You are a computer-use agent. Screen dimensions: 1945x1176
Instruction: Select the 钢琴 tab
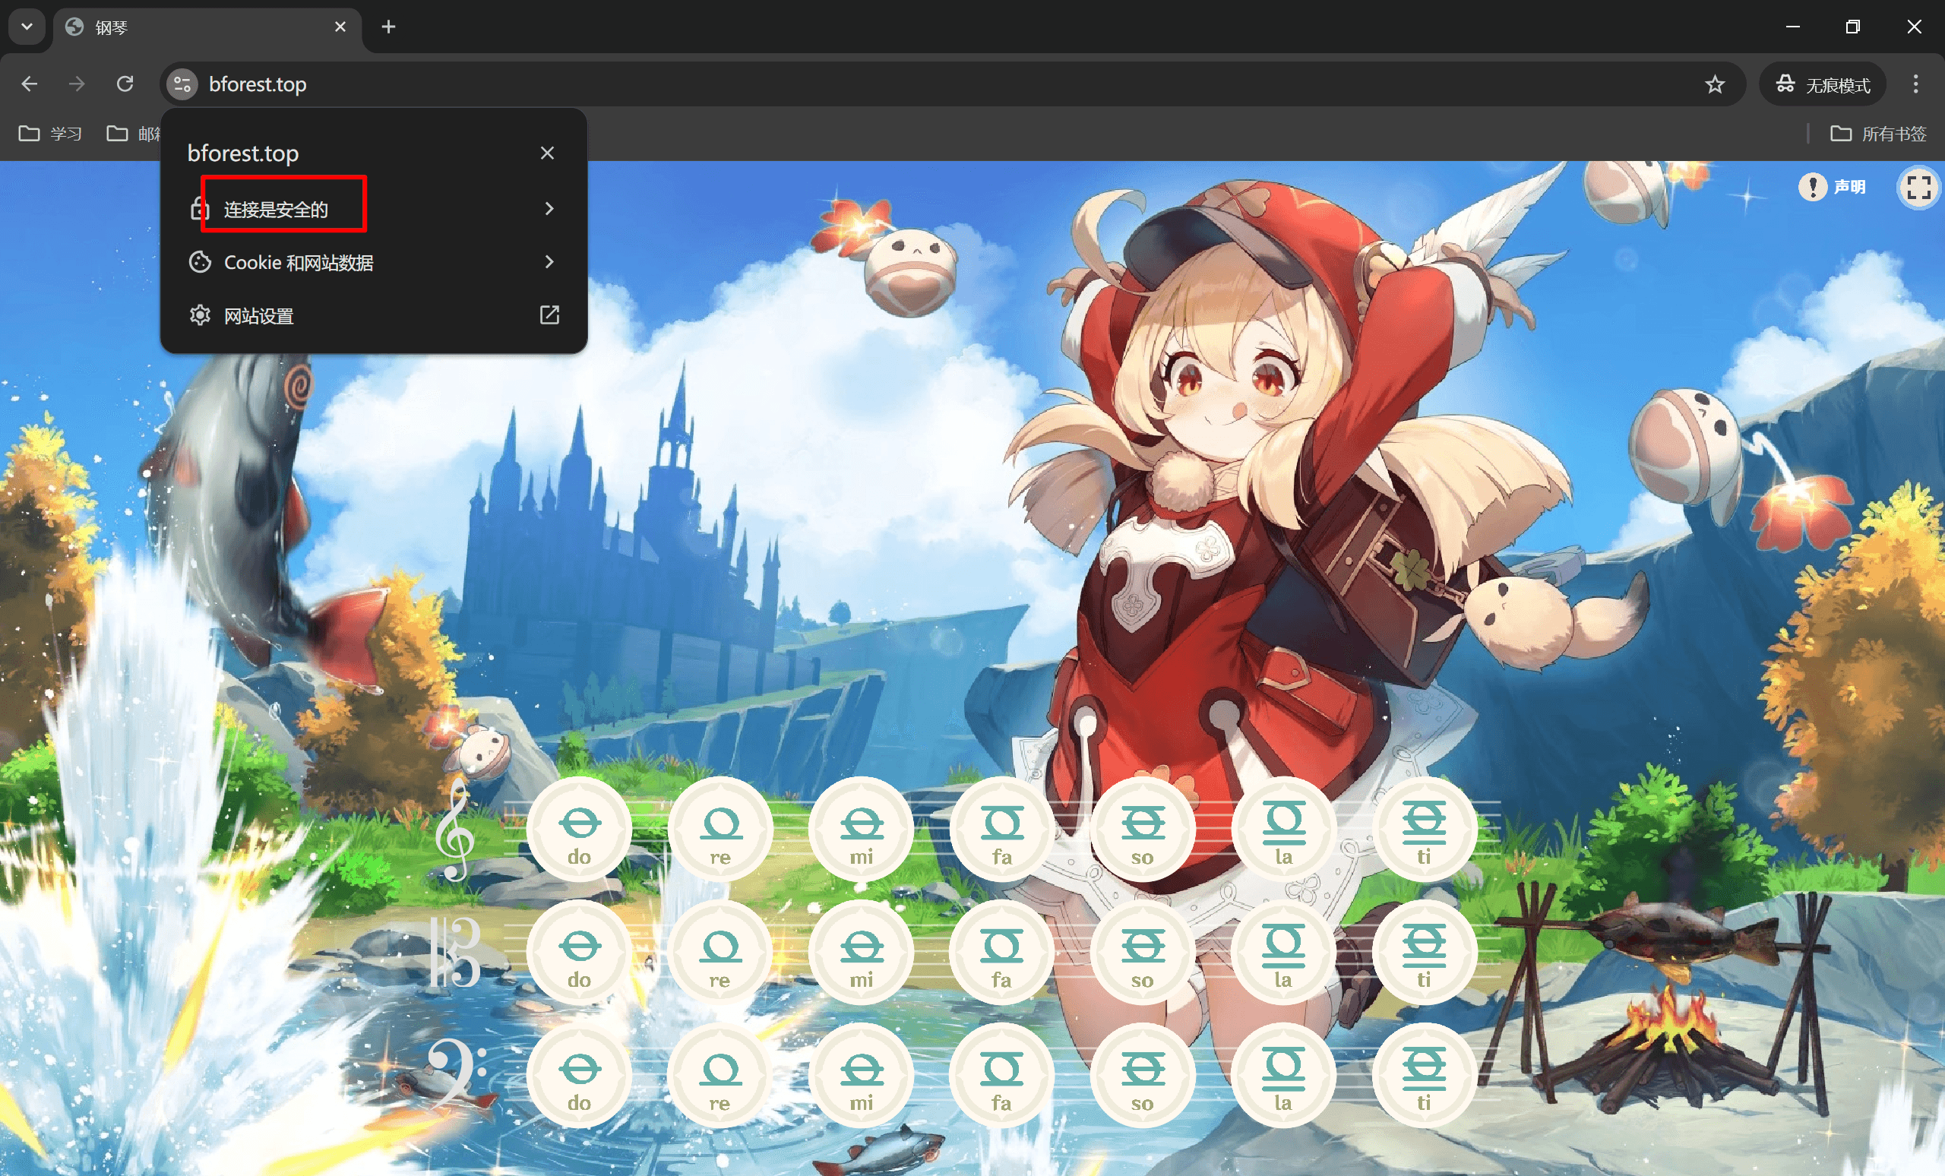tap(207, 27)
